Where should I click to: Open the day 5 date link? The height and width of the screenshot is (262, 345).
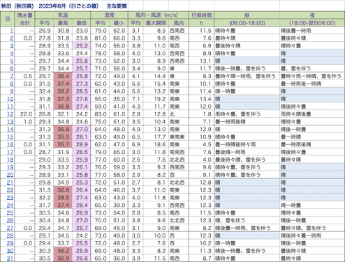[x=12, y=61]
